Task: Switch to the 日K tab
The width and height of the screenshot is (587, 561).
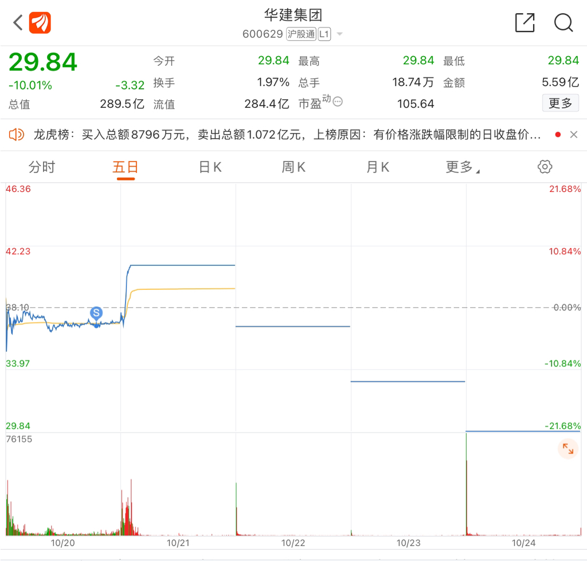Action: pos(210,167)
